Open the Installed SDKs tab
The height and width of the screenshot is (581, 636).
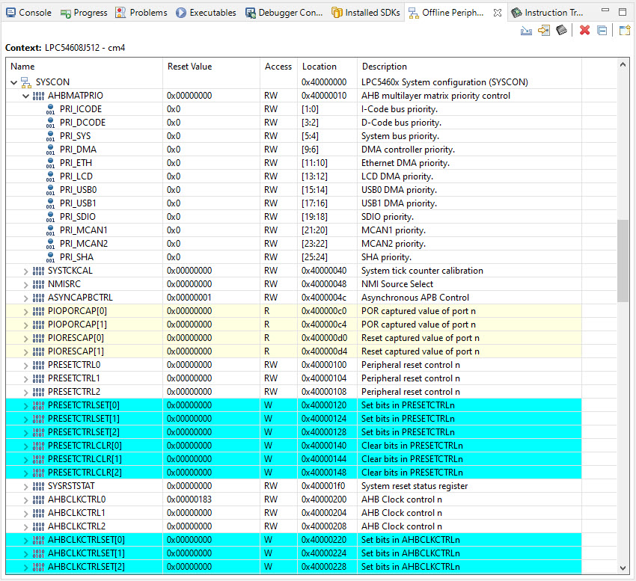point(365,13)
